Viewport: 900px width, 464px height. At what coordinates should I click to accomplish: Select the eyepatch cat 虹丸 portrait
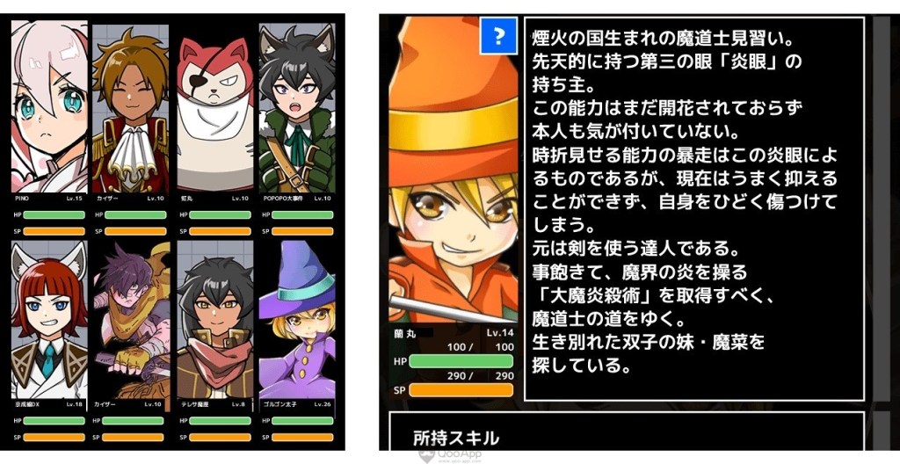(215, 110)
